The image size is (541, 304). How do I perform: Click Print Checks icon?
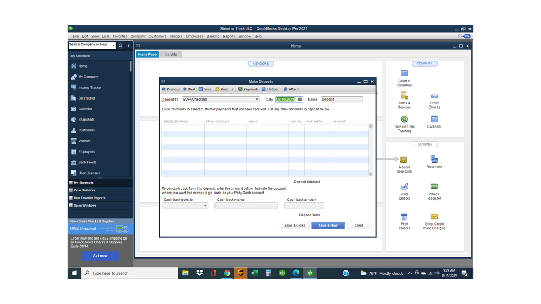pos(404,216)
